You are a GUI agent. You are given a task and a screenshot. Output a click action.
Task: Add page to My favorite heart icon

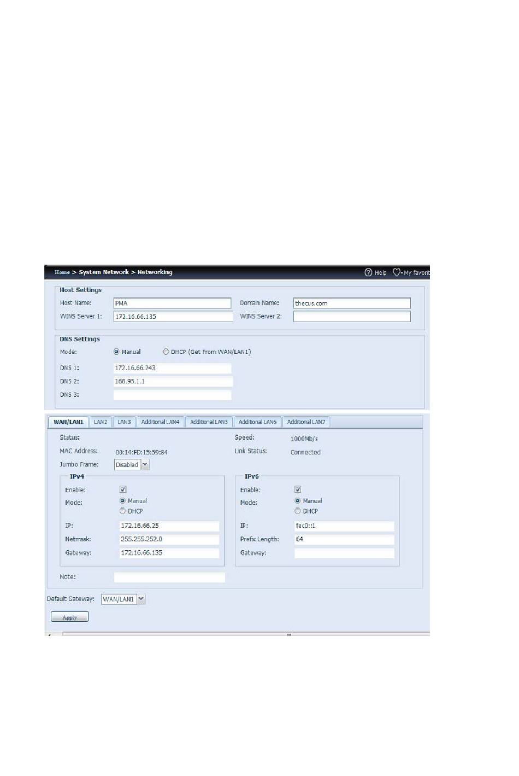point(397,272)
